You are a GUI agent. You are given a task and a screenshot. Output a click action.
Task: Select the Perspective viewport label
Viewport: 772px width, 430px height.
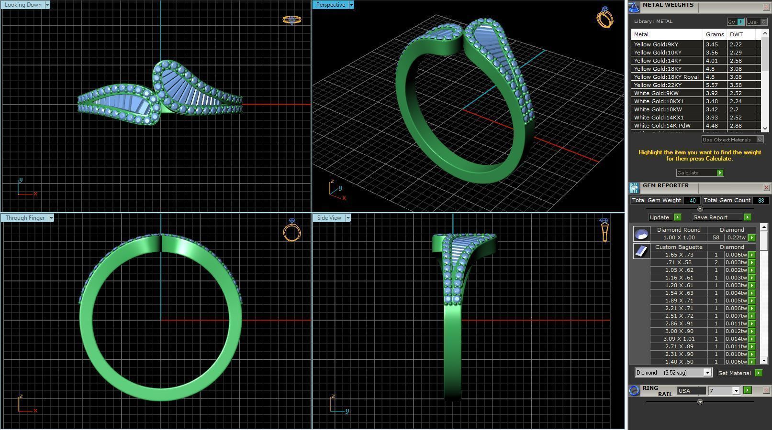tap(331, 5)
